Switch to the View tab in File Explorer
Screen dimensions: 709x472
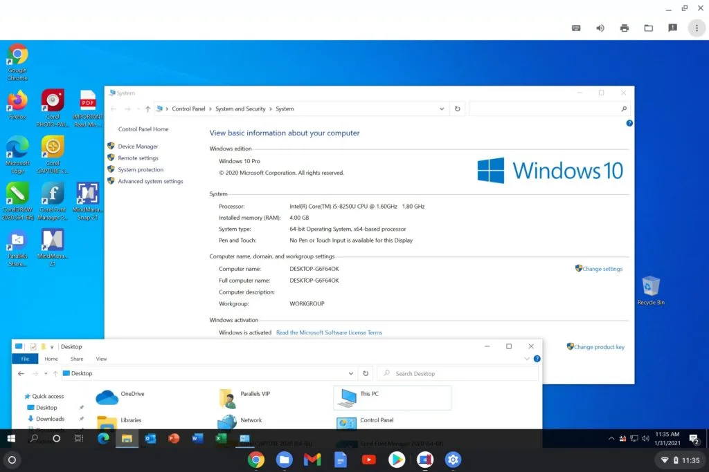click(101, 359)
